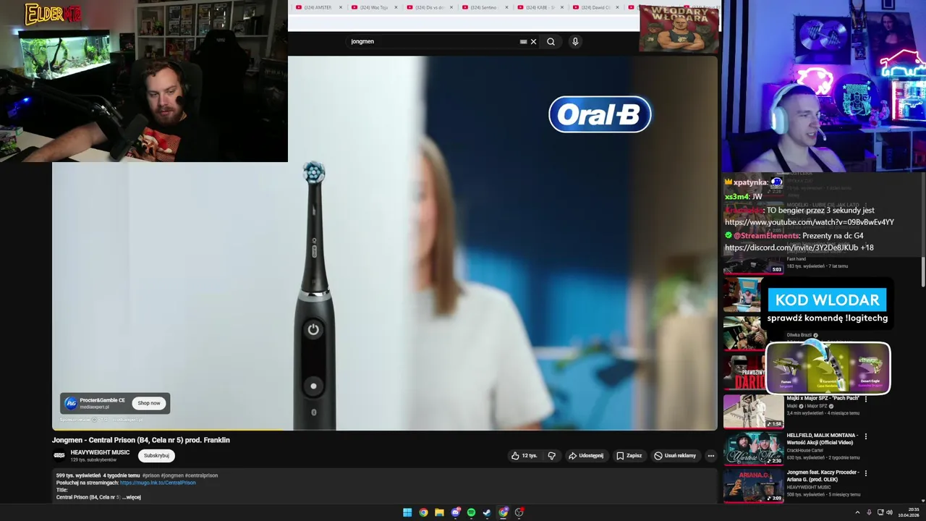
Task: Open File Explorer from the taskbar
Action: click(x=439, y=512)
